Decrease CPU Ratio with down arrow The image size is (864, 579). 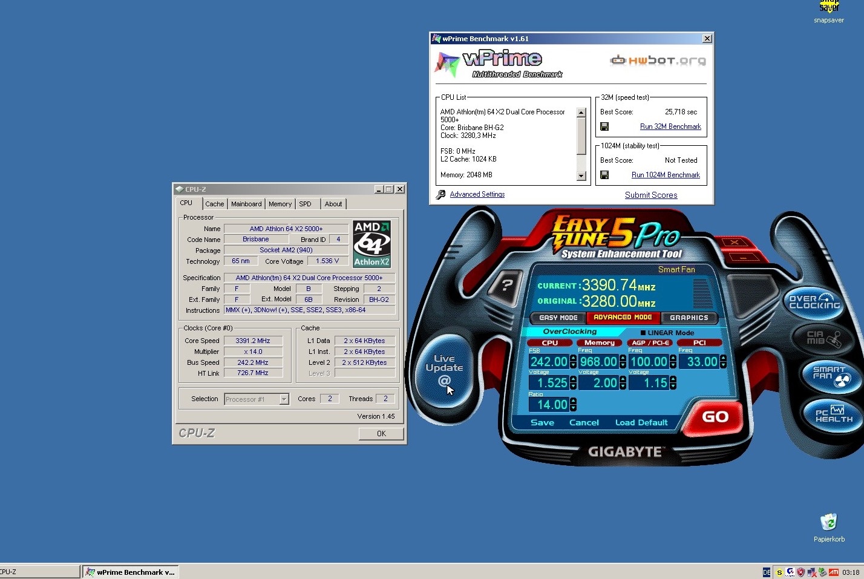point(574,408)
